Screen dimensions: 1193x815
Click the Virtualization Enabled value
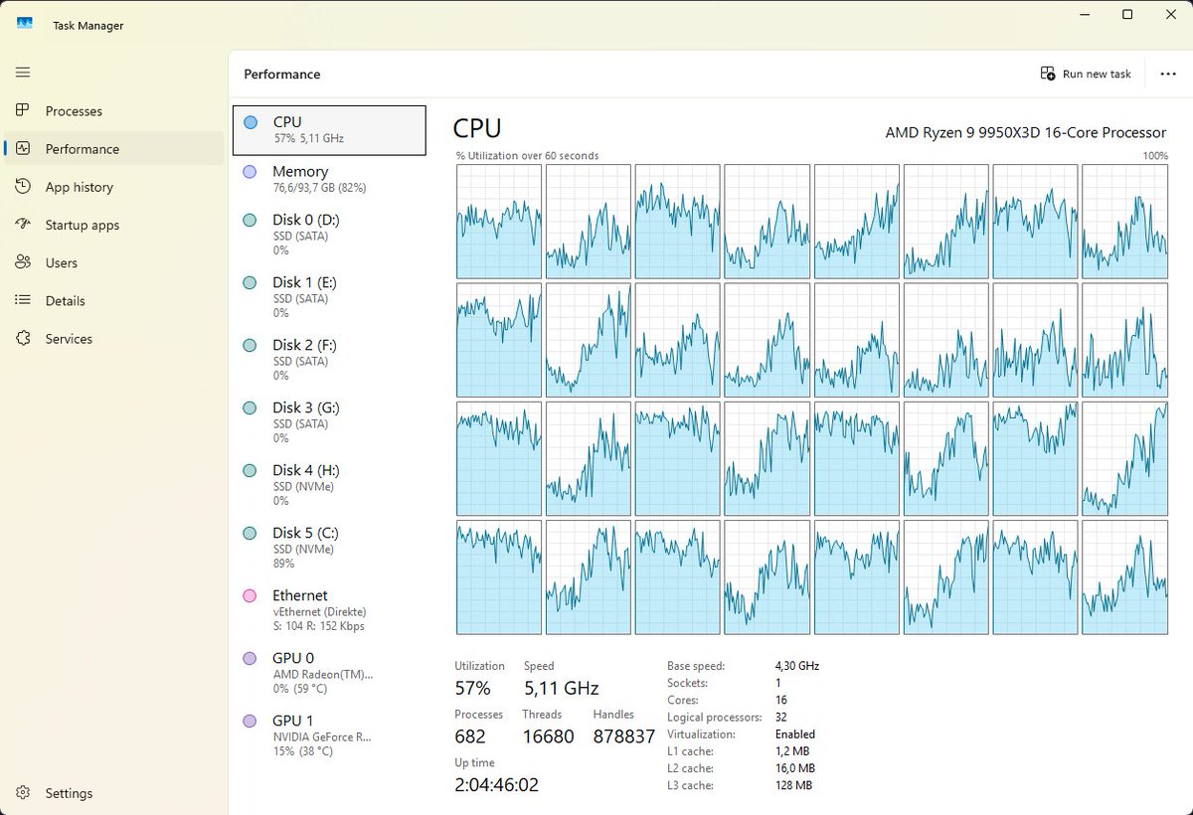795,734
